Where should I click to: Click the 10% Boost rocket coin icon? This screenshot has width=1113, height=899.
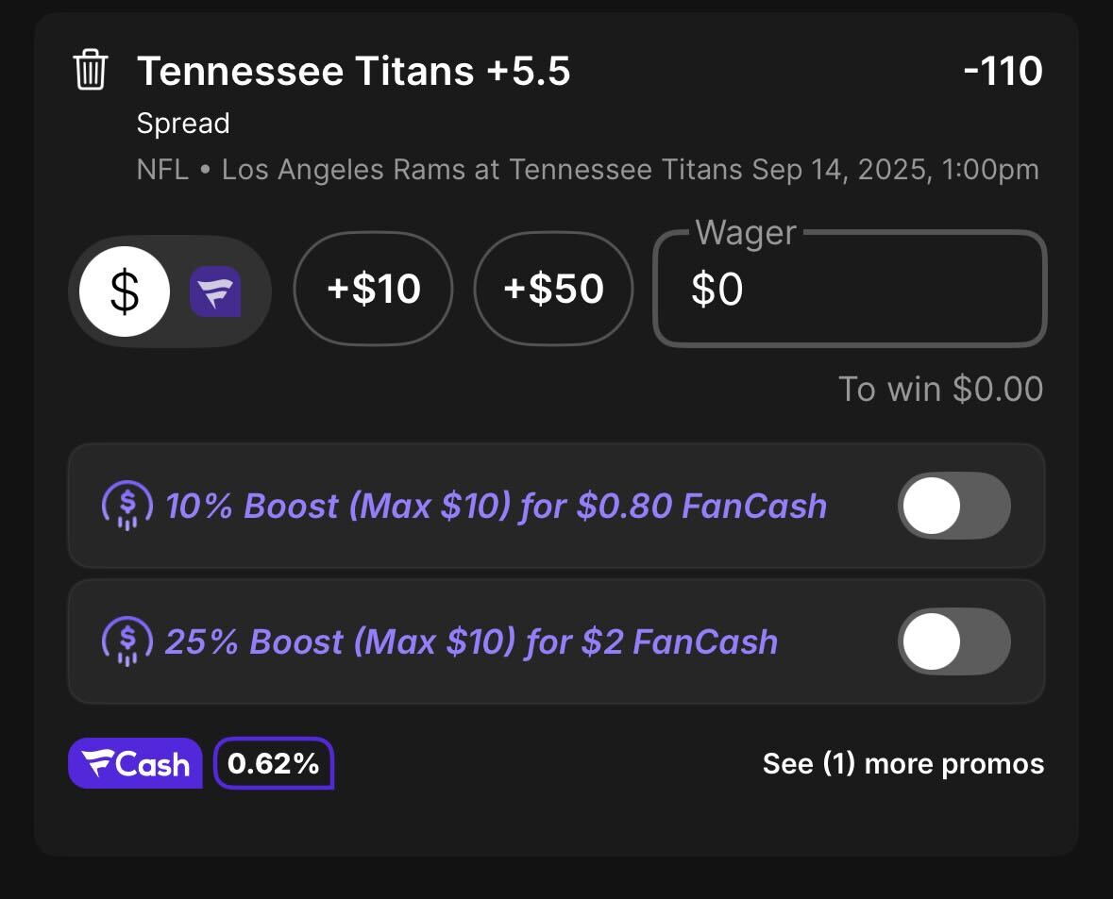(x=127, y=506)
